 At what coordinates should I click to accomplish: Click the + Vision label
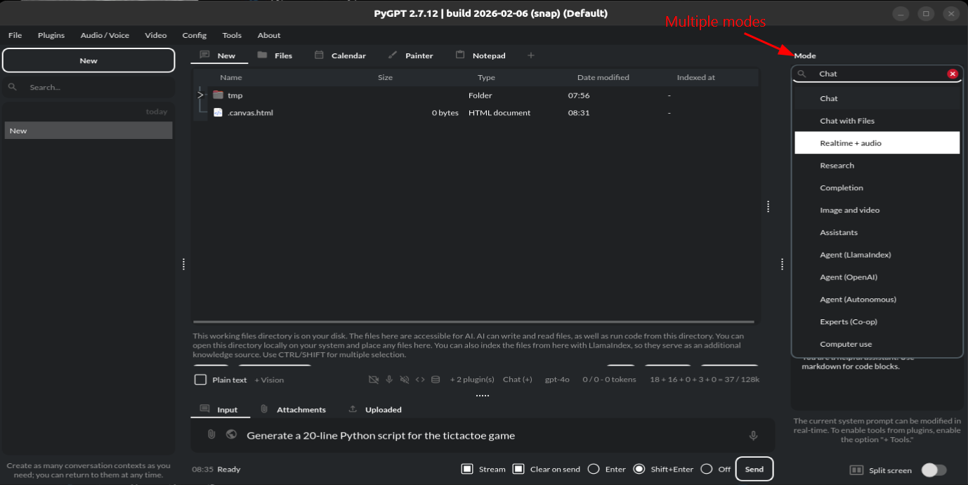tap(269, 380)
